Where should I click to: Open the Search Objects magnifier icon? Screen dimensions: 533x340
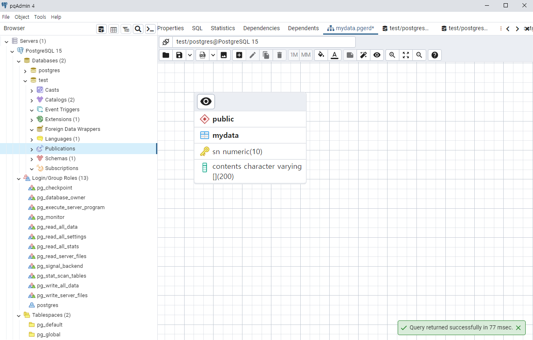point(138,29)
